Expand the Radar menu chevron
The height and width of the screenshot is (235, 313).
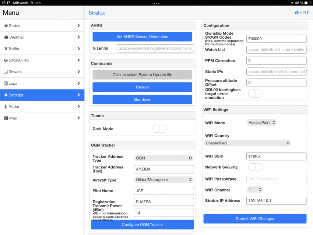[x=79, y=106]
